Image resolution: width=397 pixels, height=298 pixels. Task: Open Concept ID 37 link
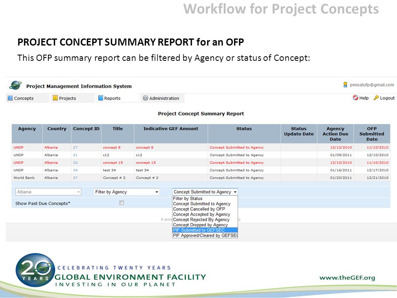click(x=75, y=178)
